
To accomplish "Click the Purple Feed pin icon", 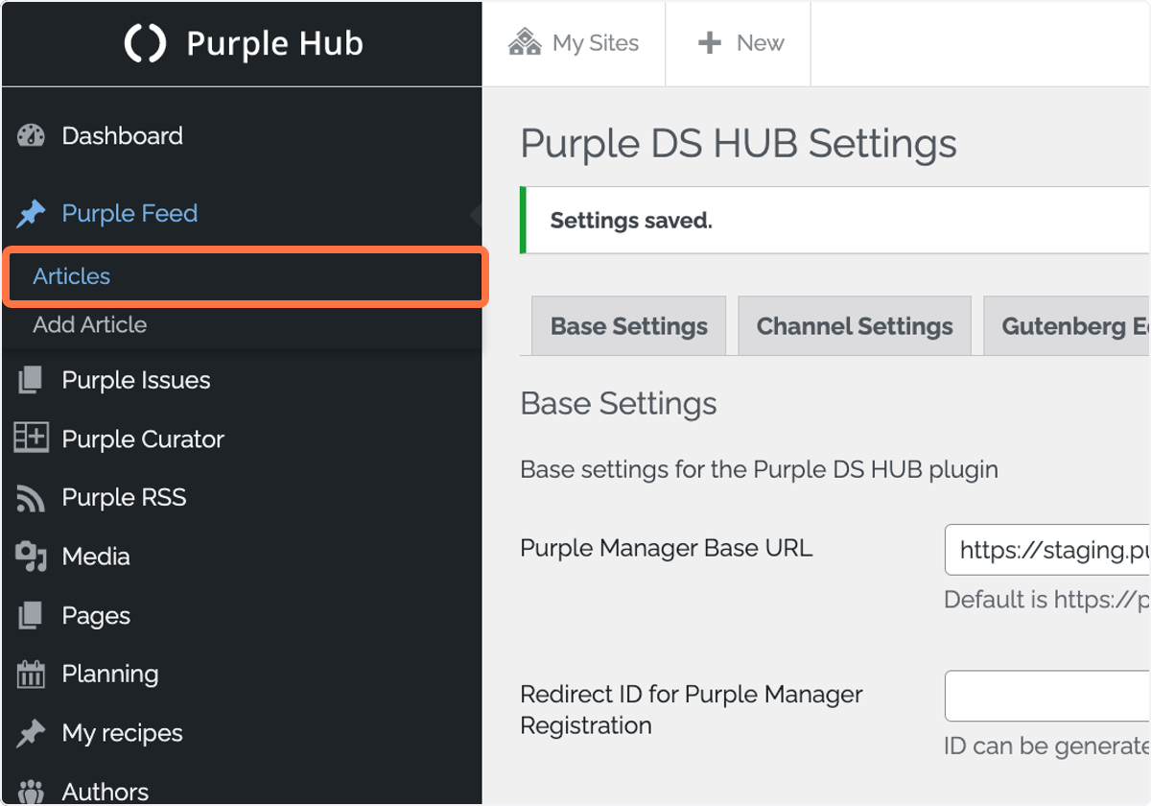I will [x=31, y=214].
